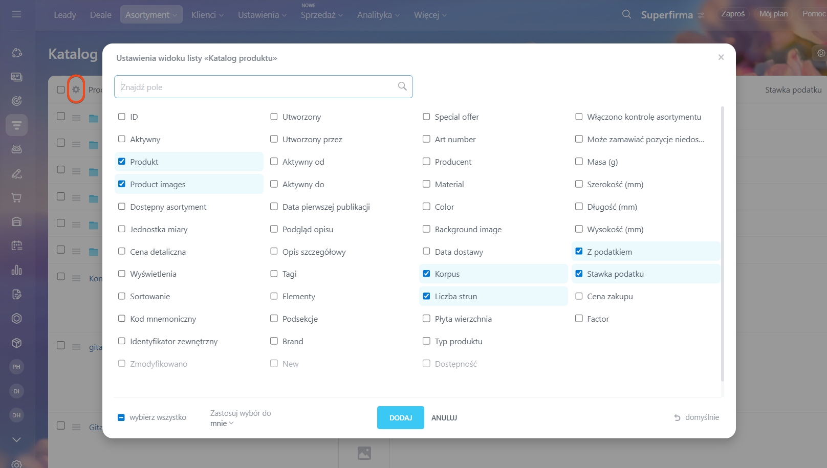Click the dialog's vertical scrollbar
The width and height of the screenshot is (827, 468).
(722, 244)
